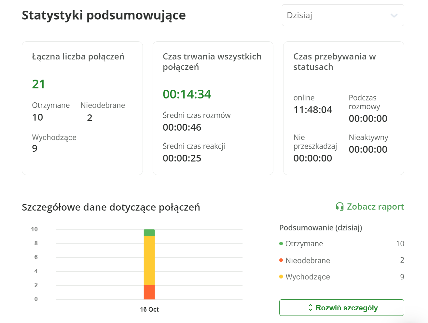Click the "Czas przebywania w statusach" card

343,107
